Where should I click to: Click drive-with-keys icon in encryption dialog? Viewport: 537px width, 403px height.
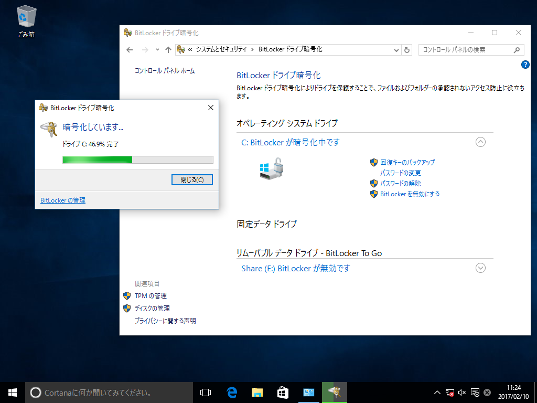[x=49, y=129]
